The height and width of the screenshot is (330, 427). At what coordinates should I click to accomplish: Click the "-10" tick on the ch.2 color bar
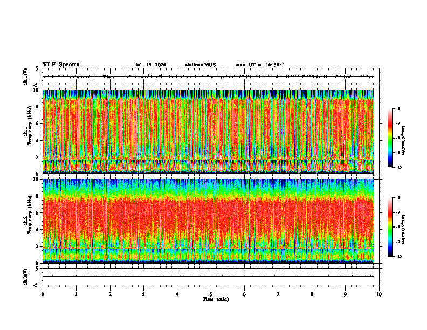point(398,257)
